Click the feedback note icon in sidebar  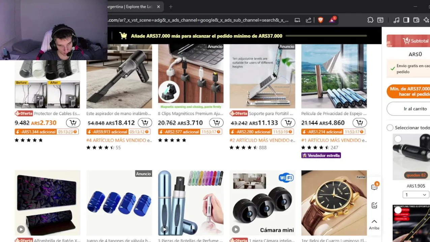tap(374, 205)
